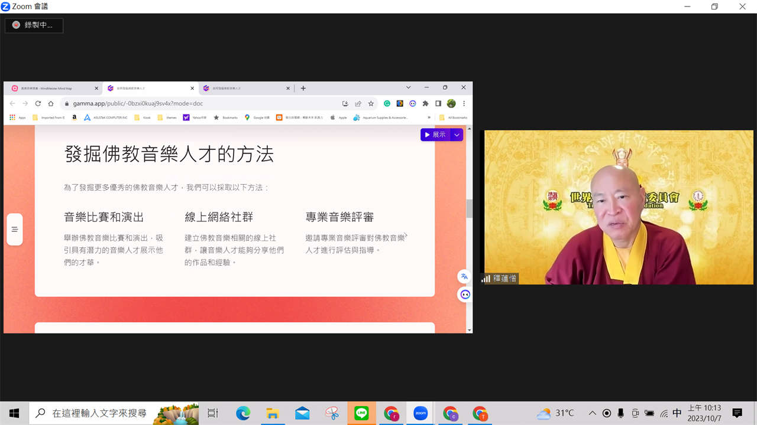The width and height of the screenshot is (757, 425).
Task: Expand the bookmarks overflow chevron
Action: pos(429,117)
